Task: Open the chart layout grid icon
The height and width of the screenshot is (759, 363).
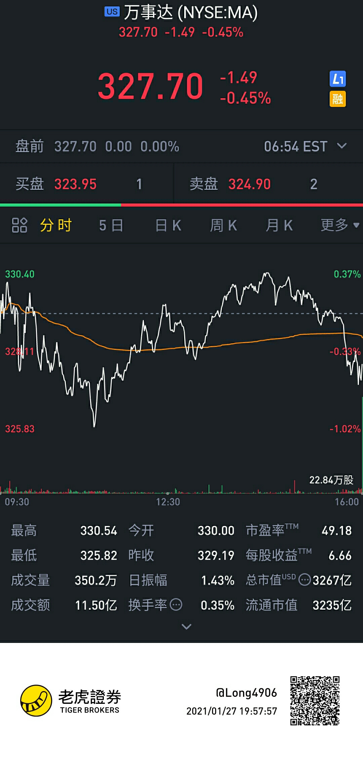Action: (19, 225)
